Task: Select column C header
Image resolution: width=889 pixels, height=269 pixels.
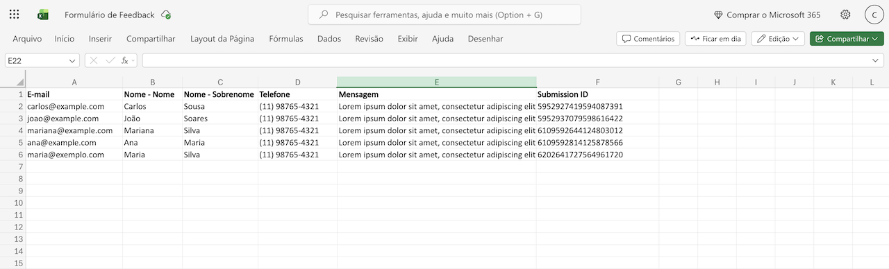Action: 220,83
